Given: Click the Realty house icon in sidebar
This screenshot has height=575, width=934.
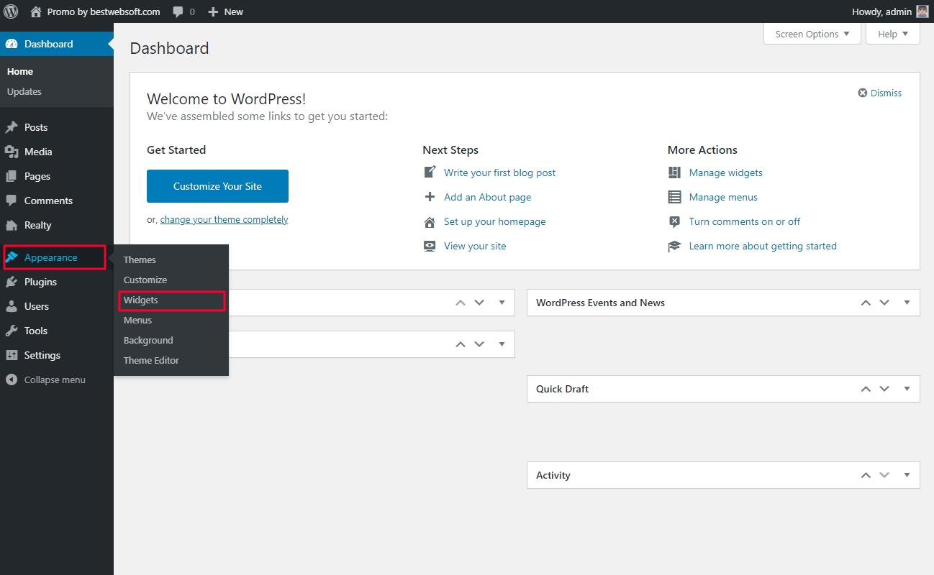Looking at the screenshot, I should click(12, 225).
